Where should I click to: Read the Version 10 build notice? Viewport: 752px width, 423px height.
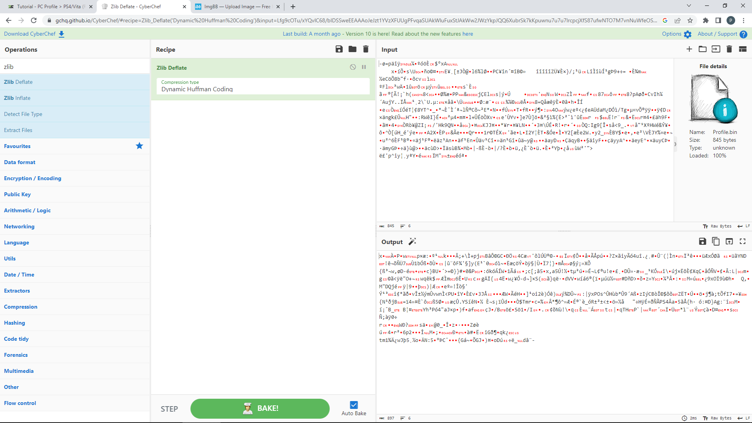[378, 34]
